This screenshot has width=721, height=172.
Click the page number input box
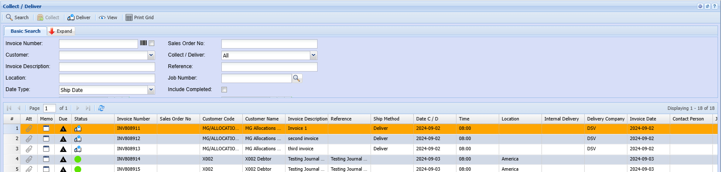[x=50, y=108]
